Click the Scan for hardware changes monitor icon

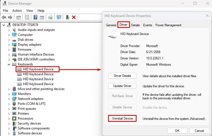(59, 17)
